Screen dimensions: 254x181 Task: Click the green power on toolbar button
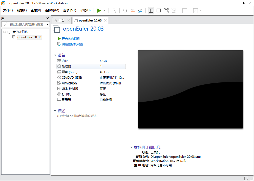click(99, 11)
